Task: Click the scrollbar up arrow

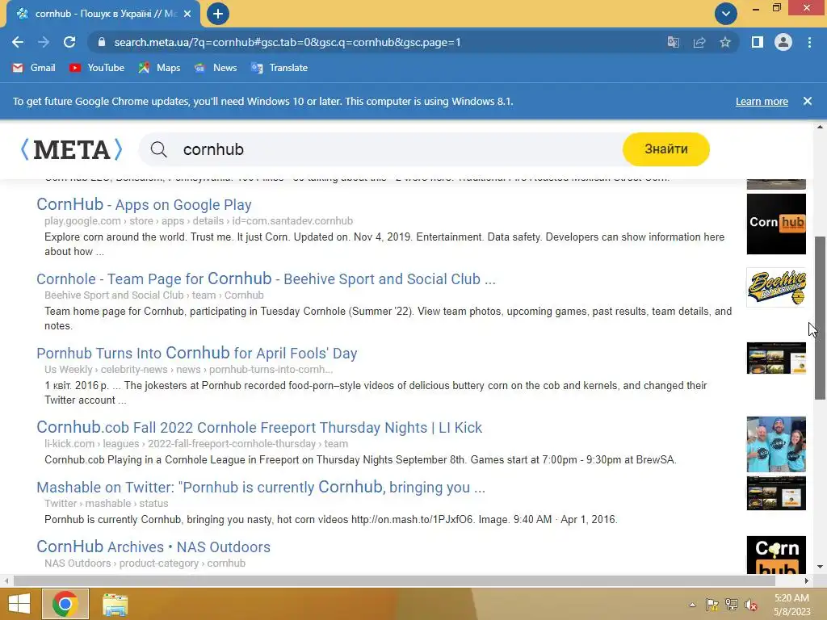Action: [820, 127]
